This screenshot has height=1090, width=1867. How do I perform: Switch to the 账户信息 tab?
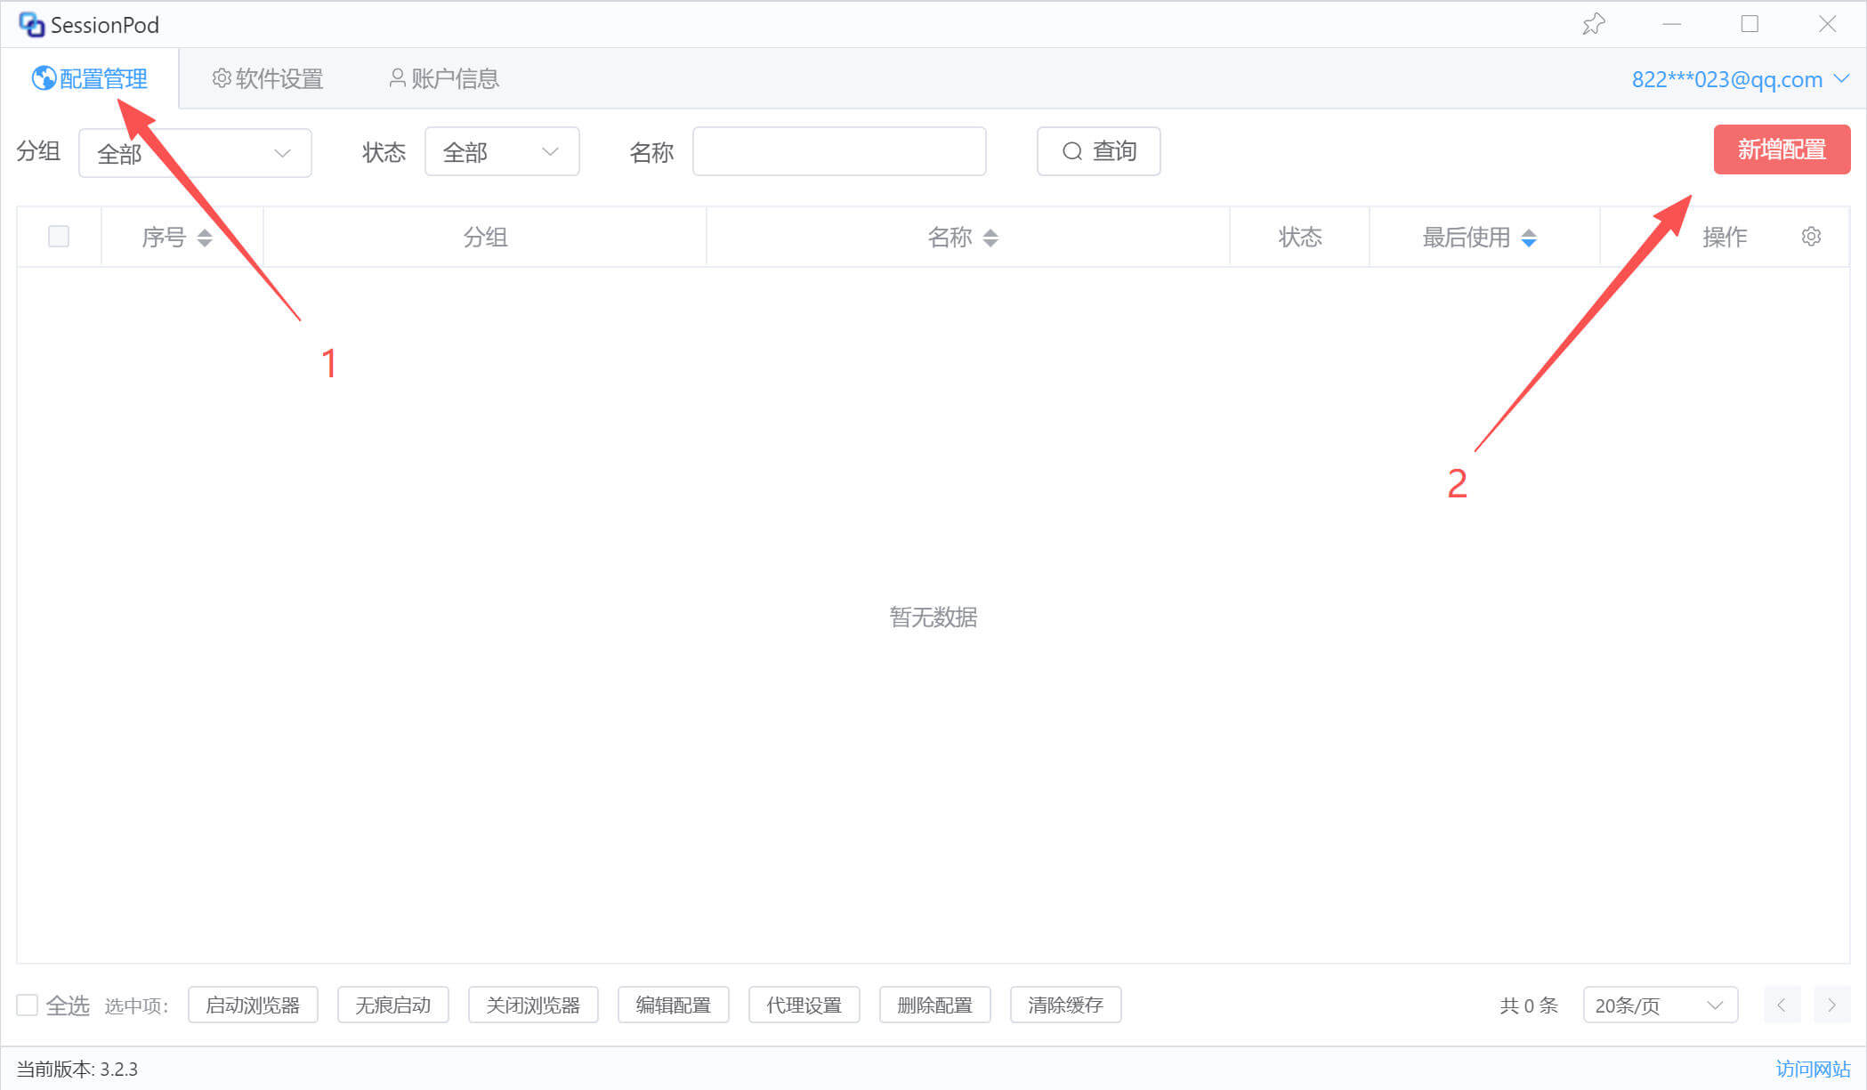click(x=444, y=79)
